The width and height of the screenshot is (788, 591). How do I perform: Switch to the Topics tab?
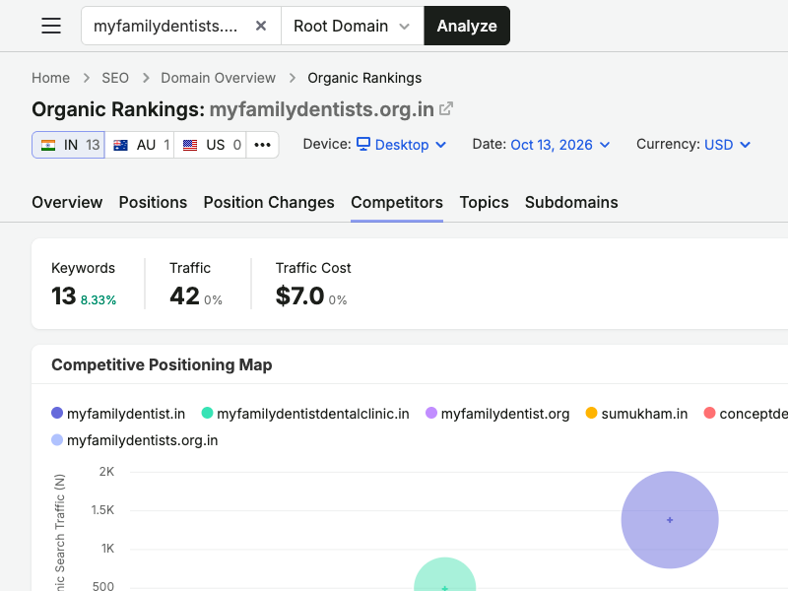pos(484,202)
